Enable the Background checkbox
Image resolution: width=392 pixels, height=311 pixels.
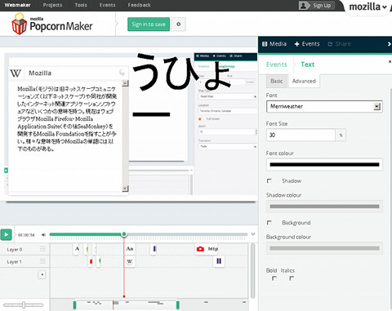pyautogui.click(x=269, y=223)
